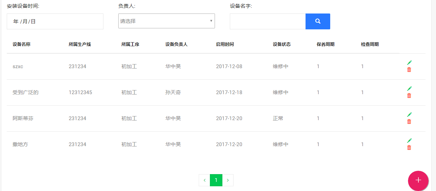Click person 孙天奇 in the table
Viewport: 436px width, 191px height.
[x=173, y=92]
